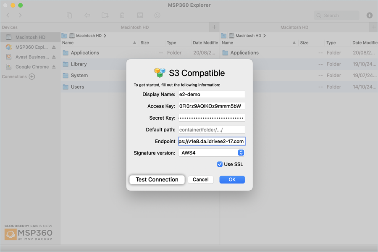
Task: Toggle sort order on left Name column
Action: [134, 43]
